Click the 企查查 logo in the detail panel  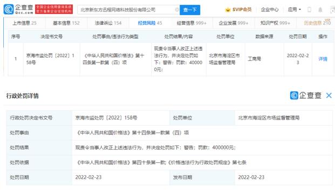tap(306, 95)
